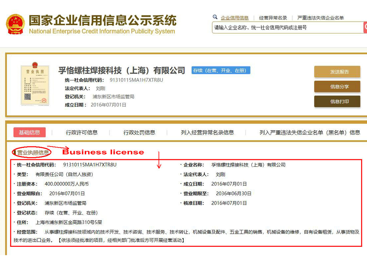Open the business license thumbnail image

click(35, 84)
